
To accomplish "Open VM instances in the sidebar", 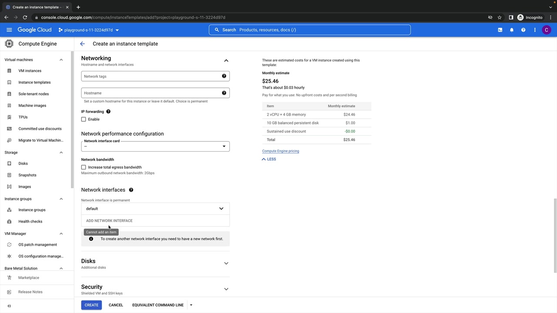I will pos(30,71).
